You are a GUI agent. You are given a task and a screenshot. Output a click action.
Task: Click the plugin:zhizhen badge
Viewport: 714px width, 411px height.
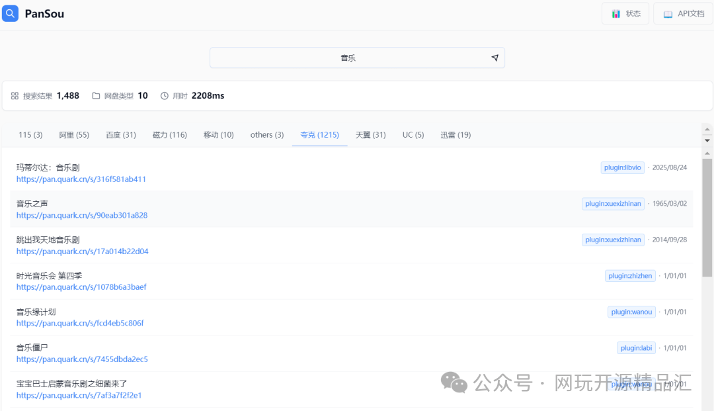[x=630, y=275]
